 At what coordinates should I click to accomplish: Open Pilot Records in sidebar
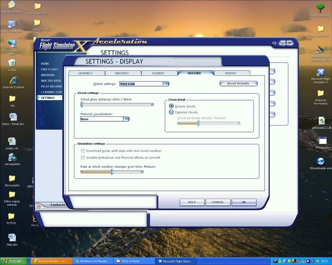click(x=51, y=87)
